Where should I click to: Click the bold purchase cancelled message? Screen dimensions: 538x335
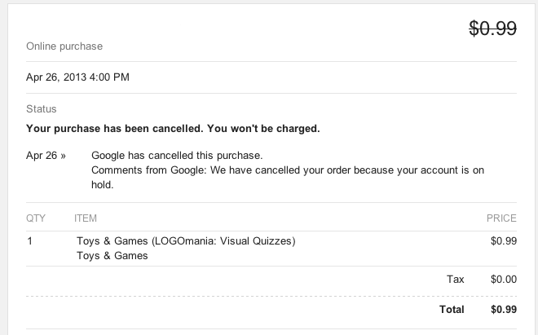(x=173, y=129)
